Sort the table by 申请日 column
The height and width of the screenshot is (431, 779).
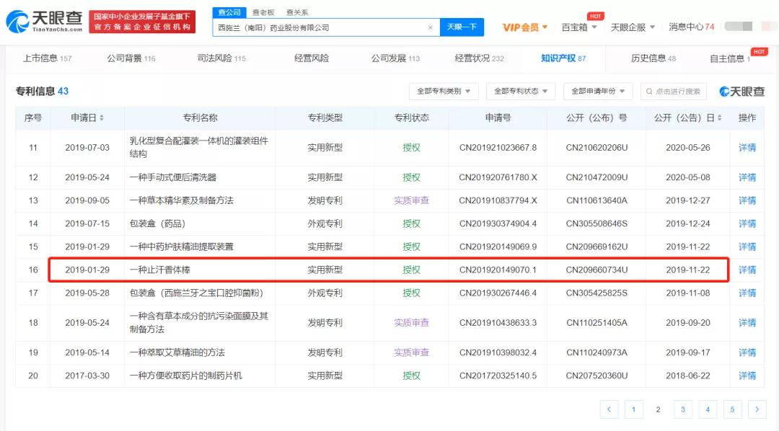click(x=91, y=117)
